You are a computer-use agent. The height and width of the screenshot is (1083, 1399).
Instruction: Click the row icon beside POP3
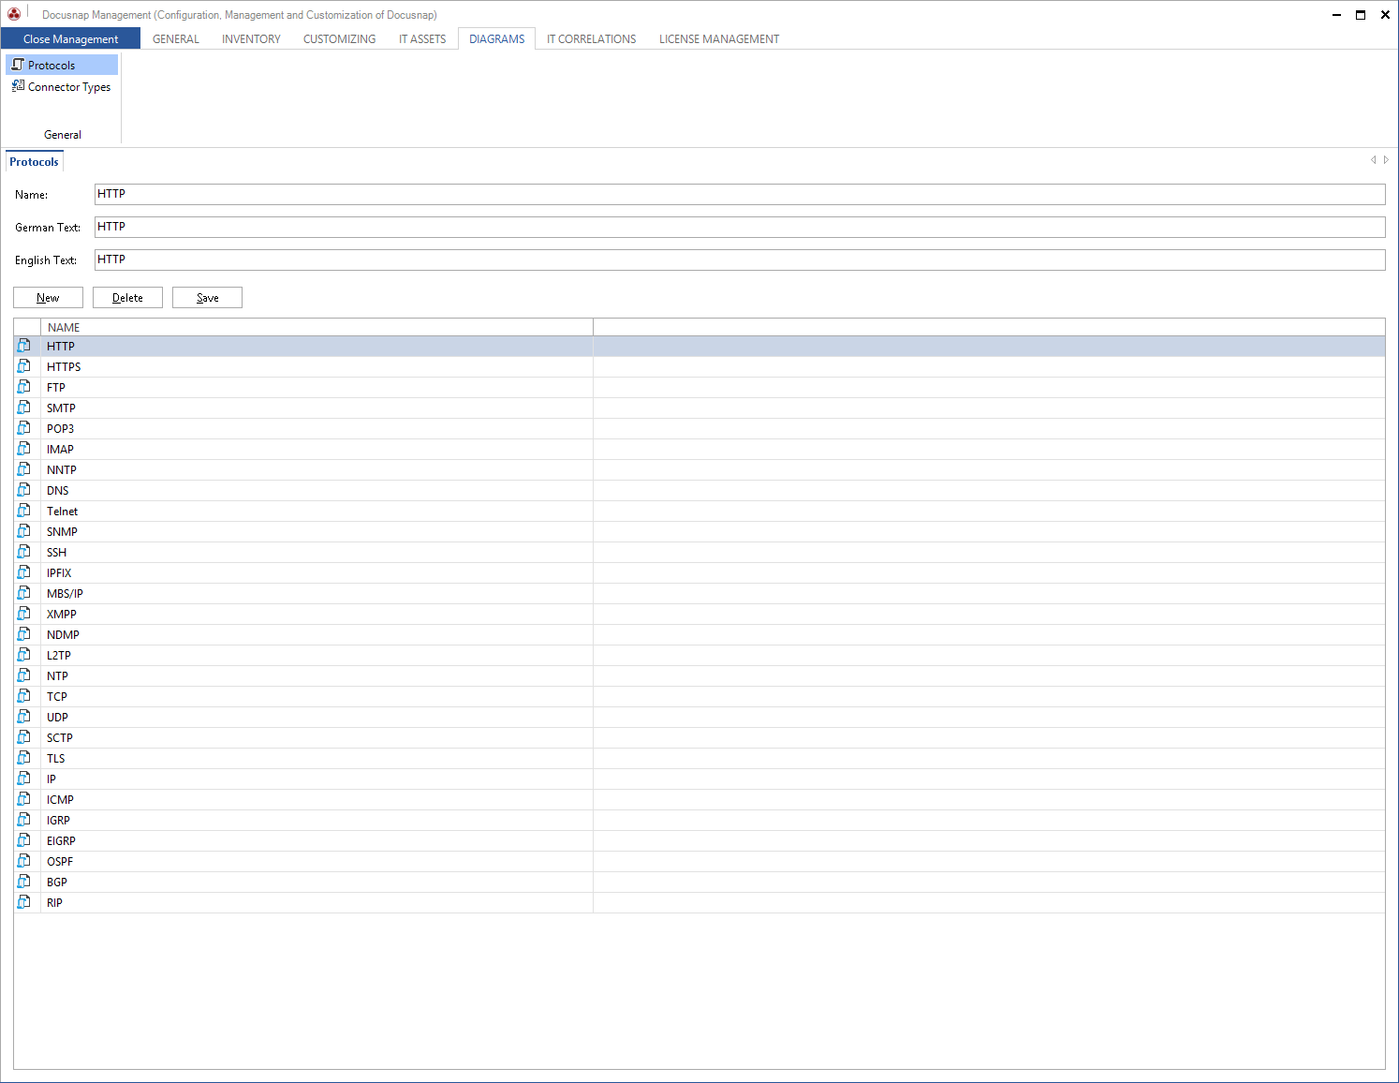(24, 428)
